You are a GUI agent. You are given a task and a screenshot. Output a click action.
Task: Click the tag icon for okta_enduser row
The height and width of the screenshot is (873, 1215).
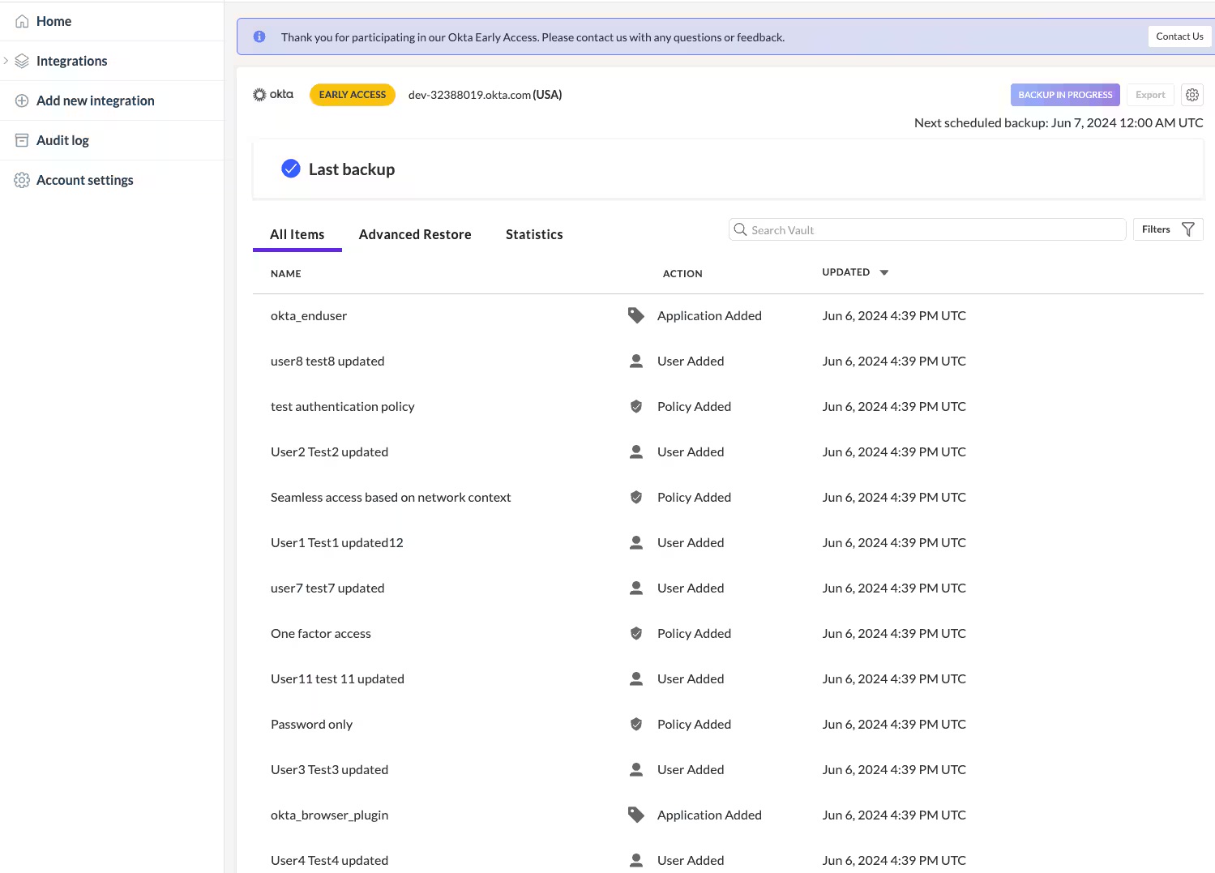pos(636,315)
